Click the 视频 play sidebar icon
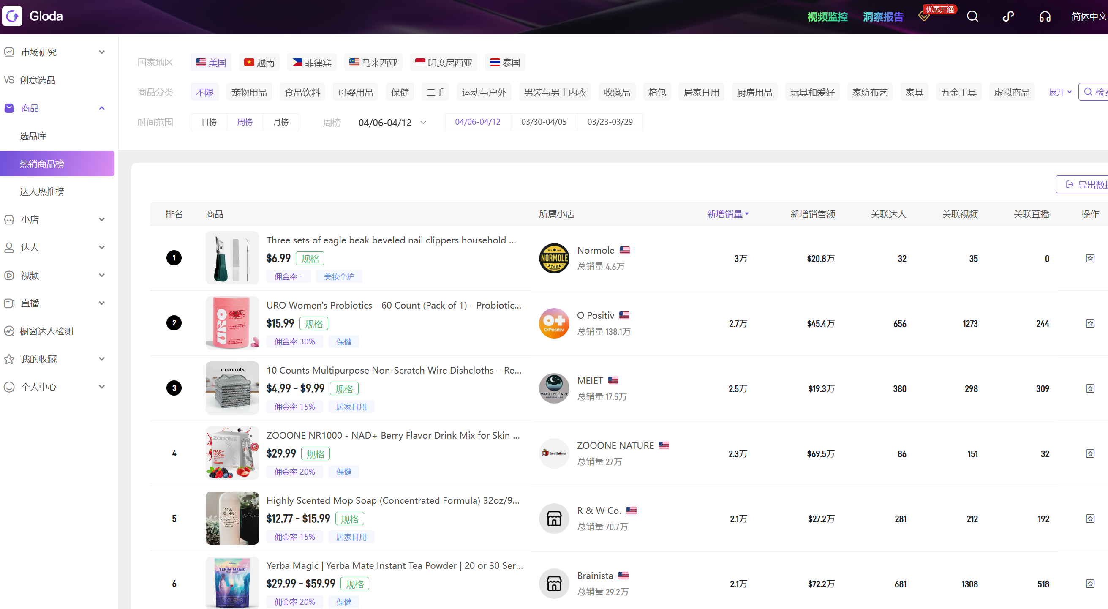The width and height of the screenshot is (1108, 609). pyautogui.click(x=9, y=276)
